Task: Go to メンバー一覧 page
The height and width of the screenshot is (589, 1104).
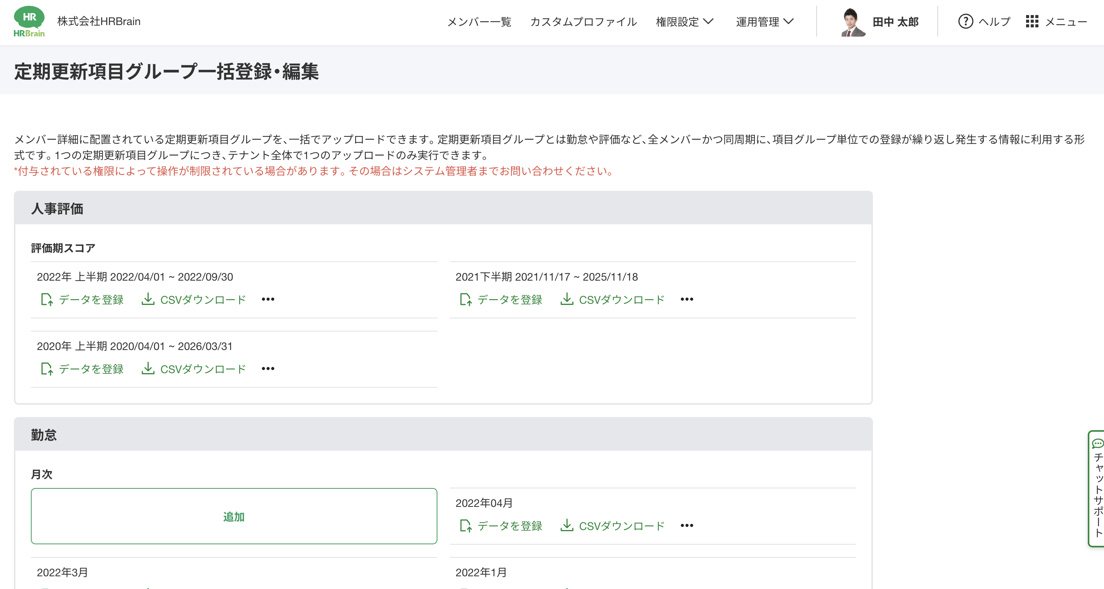Action: [479, 22]
